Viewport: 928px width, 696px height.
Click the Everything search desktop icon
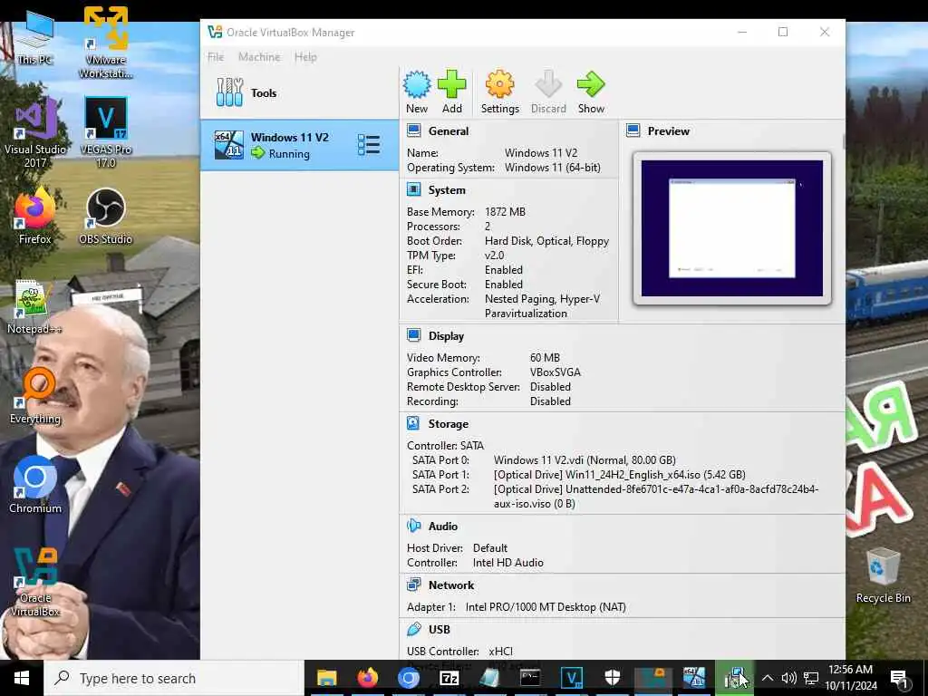tap(35, 396)
